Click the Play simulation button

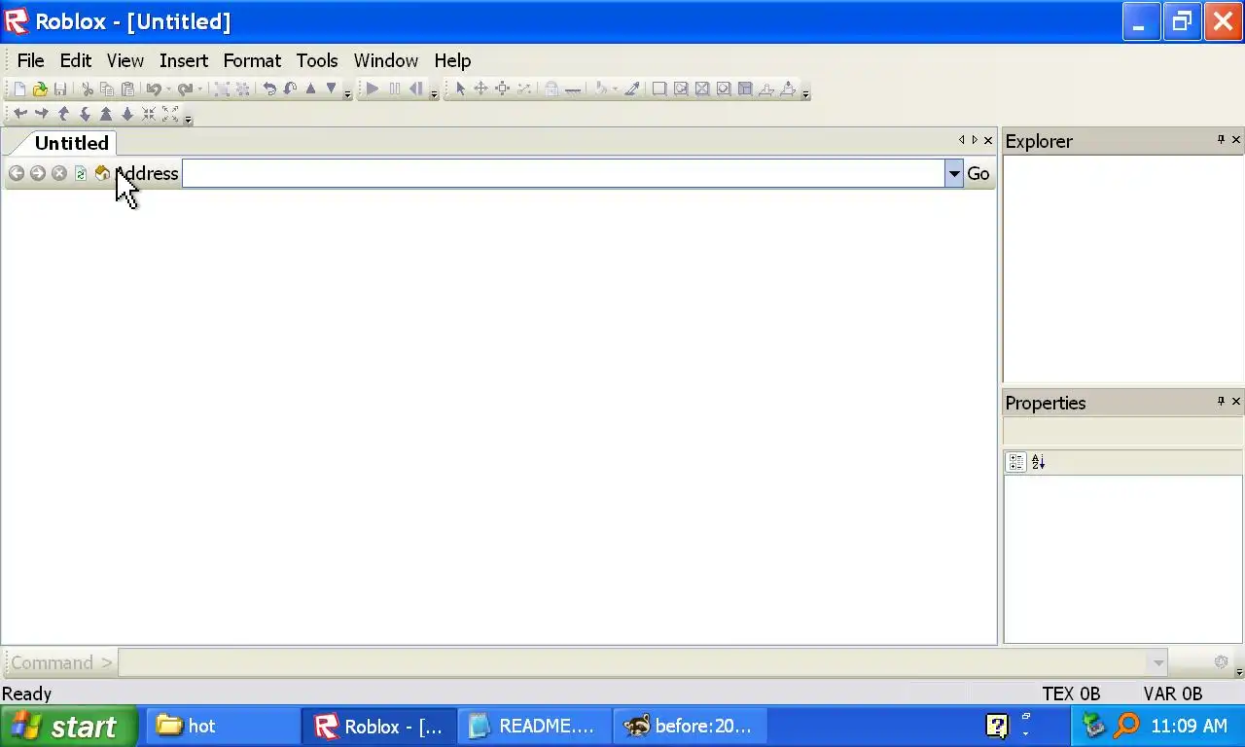[x=372, y=89]
